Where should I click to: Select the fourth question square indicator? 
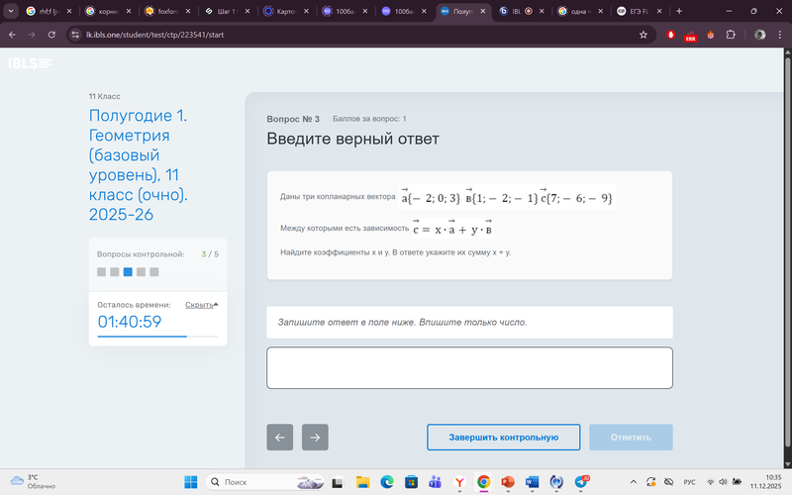[x=141, y=271]
